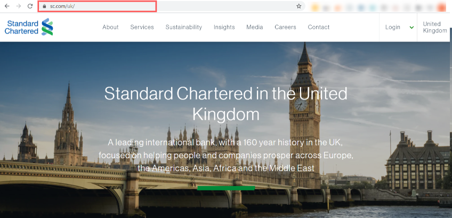Open the Sustainability menu

click(x=183, y=27)
